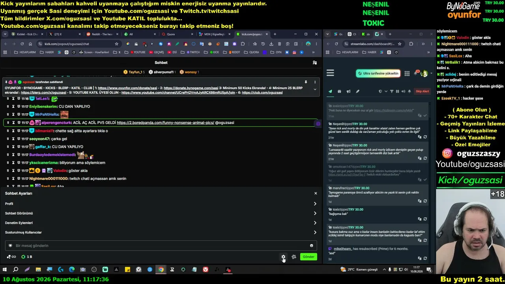Select the pencil tab in Streamlabs

click(x=357, y=92)
